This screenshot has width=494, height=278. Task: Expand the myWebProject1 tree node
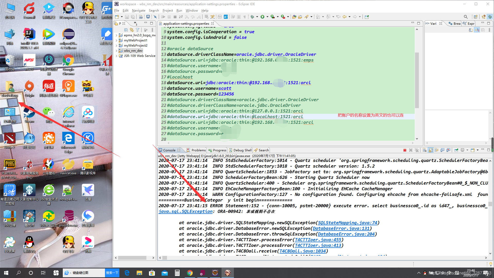[x=116, y=40]
